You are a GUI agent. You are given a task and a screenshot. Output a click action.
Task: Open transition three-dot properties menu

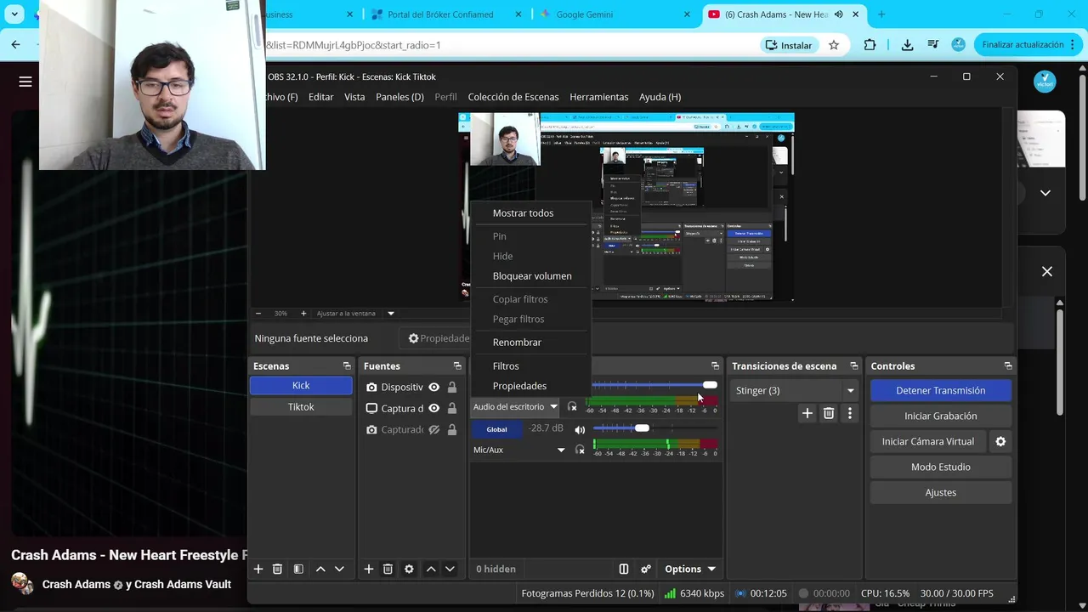click(x=850, y=413)
